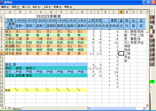
Task: Select row 10 header
Action: [x=2, y=53]
